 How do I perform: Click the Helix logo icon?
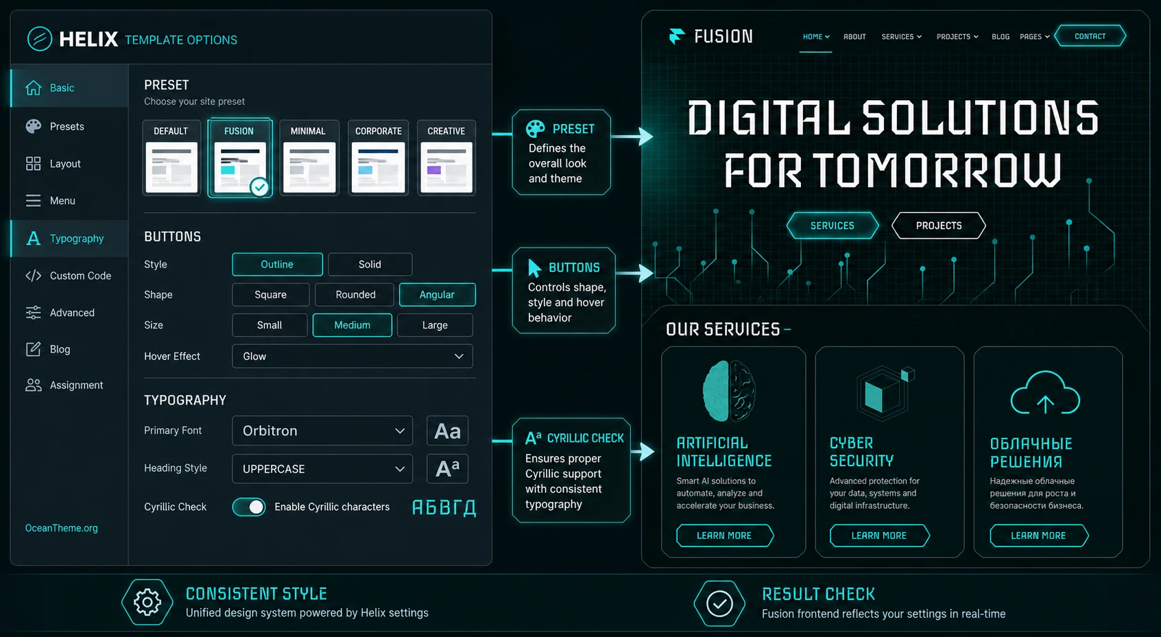[x=39, y=38]
